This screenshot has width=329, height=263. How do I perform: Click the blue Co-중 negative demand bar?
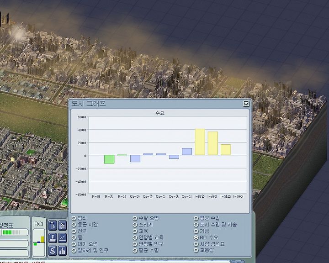click(174, 157)
